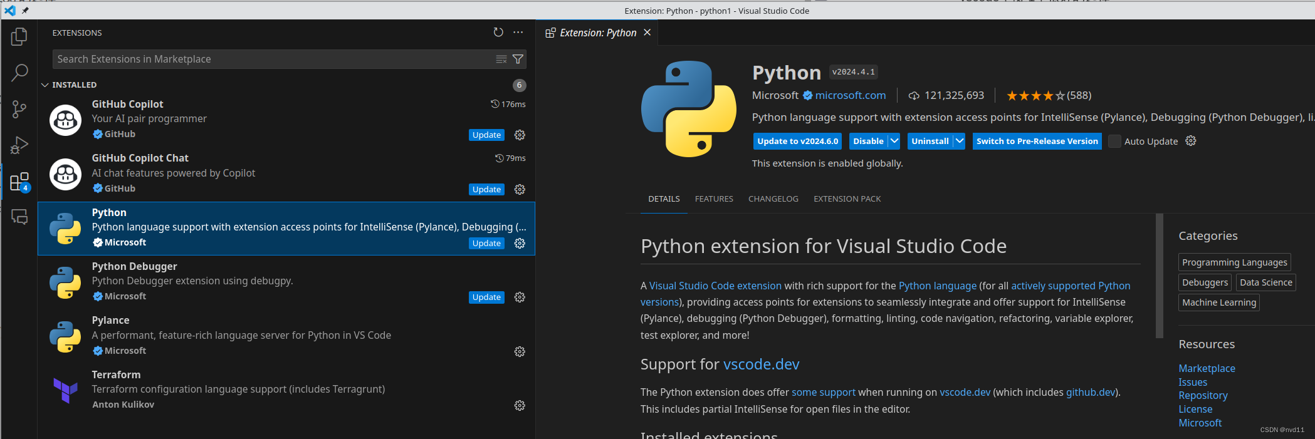Collapse the Installed extensions section
This screenshot has height=439, width=1315.
pos(45,85)
